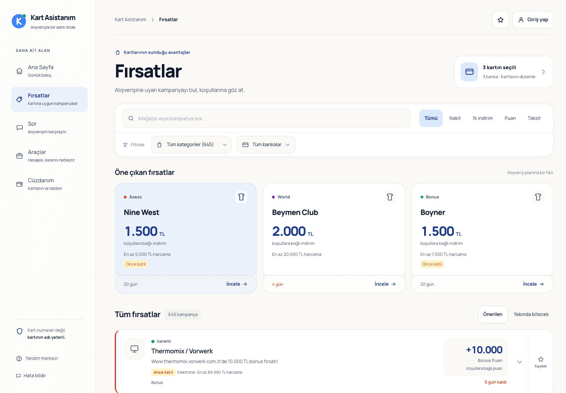
Task: Click the star favorites button in header
Action: pyautogui.click(x=501, y=20)
